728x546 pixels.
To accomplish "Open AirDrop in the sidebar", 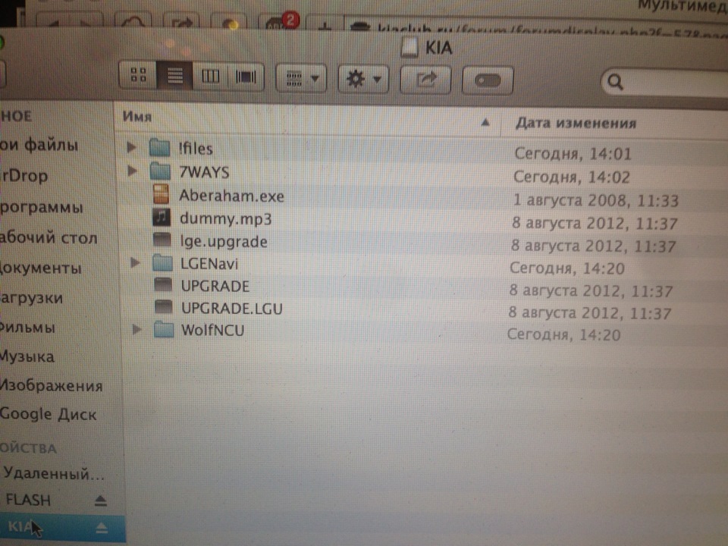I will (x=24, y=176).
